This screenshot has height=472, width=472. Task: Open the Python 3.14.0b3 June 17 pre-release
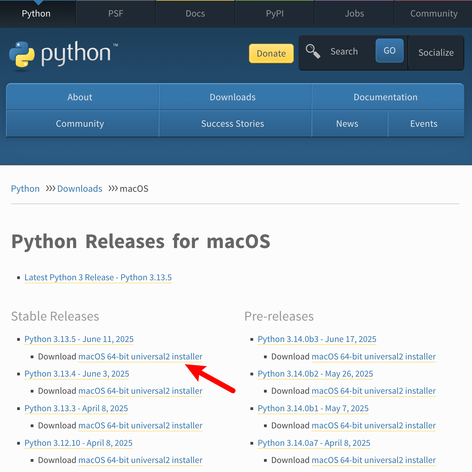point(317,339)
